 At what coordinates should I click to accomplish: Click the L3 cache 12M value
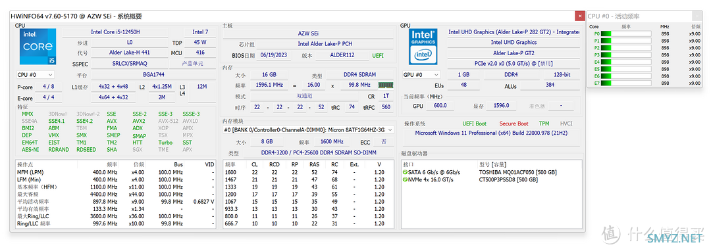pyautogui.click(x=202, y=86)
